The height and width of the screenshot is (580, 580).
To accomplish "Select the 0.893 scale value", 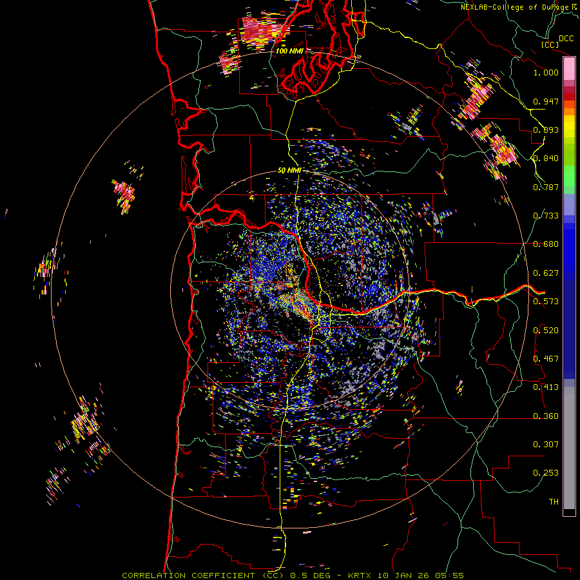I will (546, 130).
